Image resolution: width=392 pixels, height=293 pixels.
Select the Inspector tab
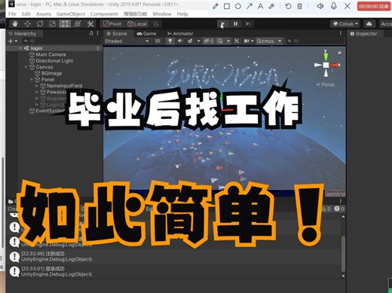(x=363, y=34)
